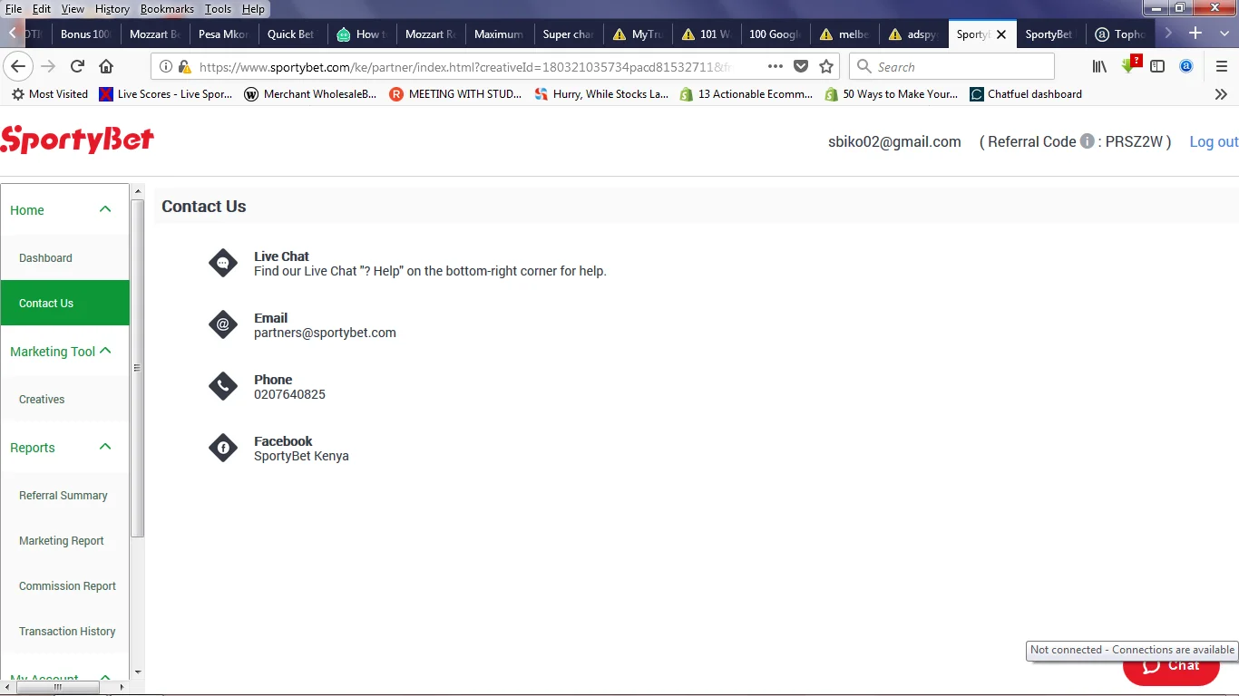Click the sidebar horizontal scrollbar
Image resolution: width=1239 pixels, height=696 pixels.
pos(57,688)
